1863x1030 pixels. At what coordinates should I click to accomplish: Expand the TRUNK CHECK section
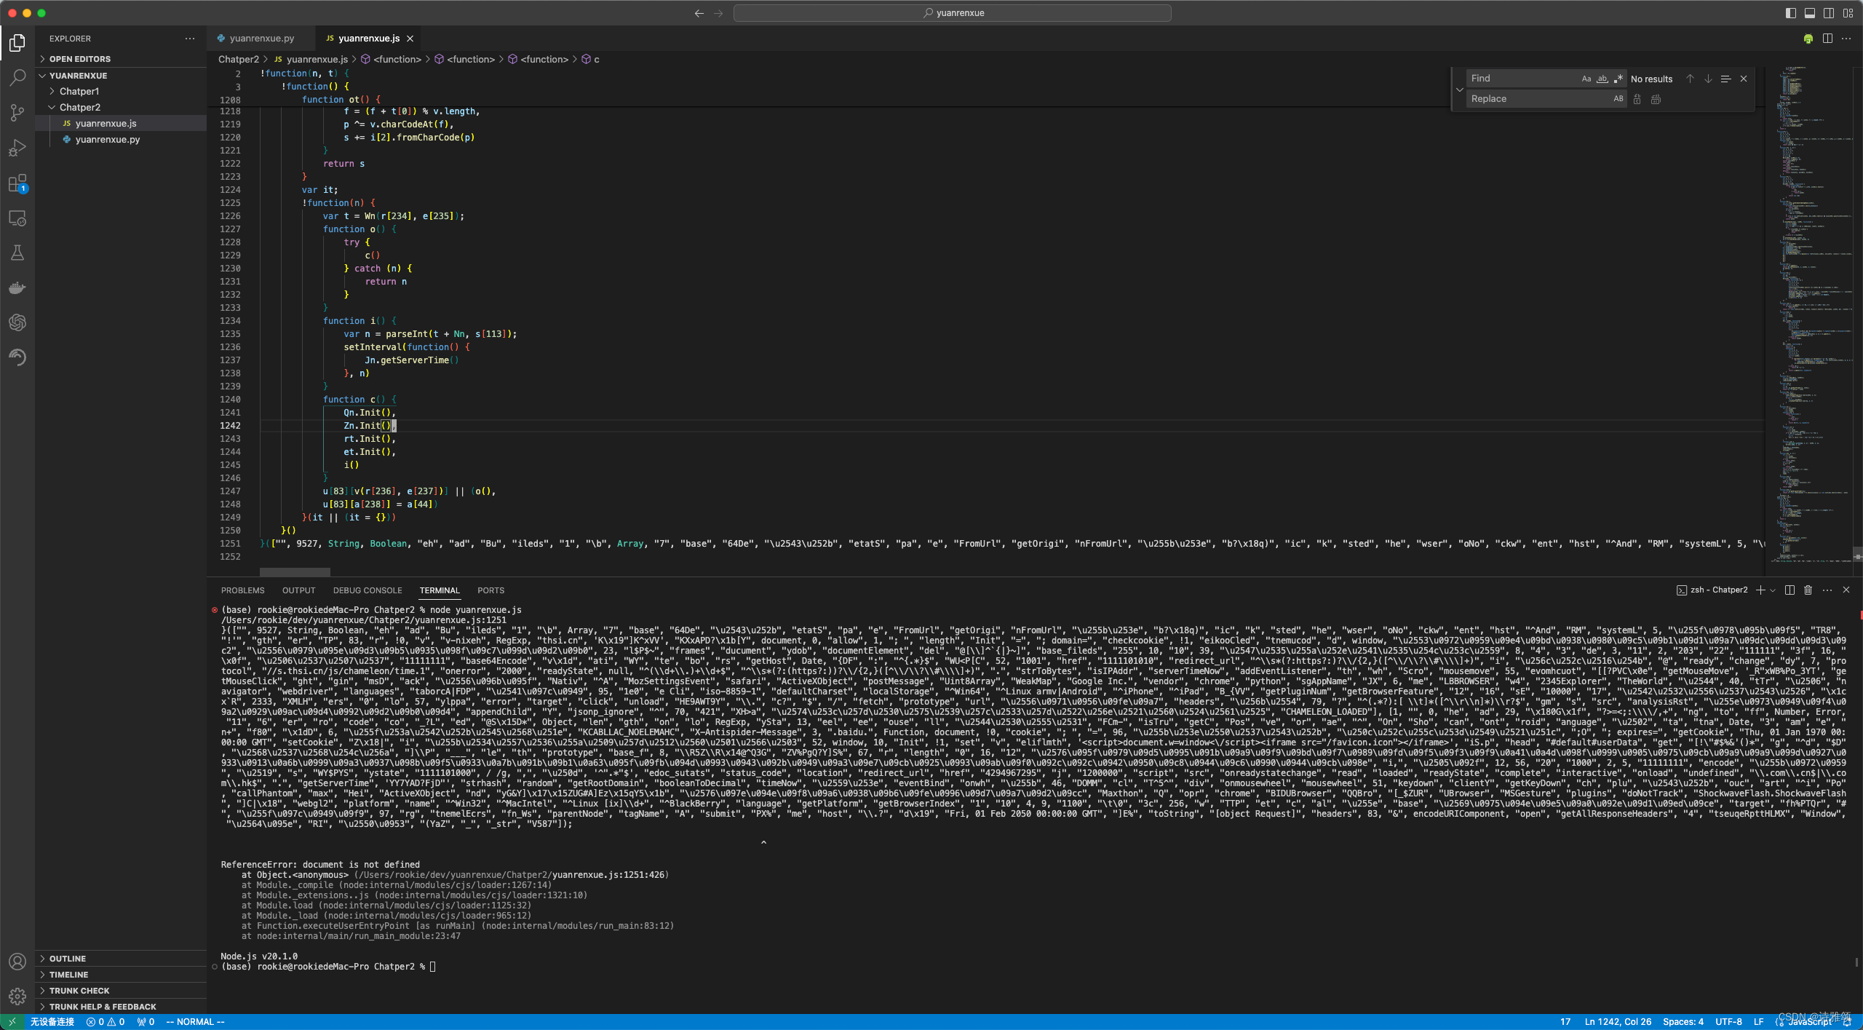point(122,991)
